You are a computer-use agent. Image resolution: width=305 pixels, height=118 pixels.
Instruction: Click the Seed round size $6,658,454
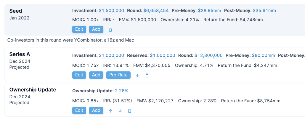(156, 10)
